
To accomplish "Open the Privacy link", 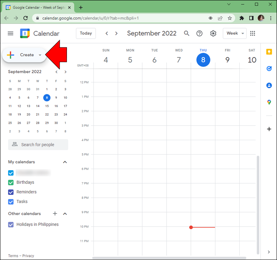I will pyautogui.click(x=28, y=256).
